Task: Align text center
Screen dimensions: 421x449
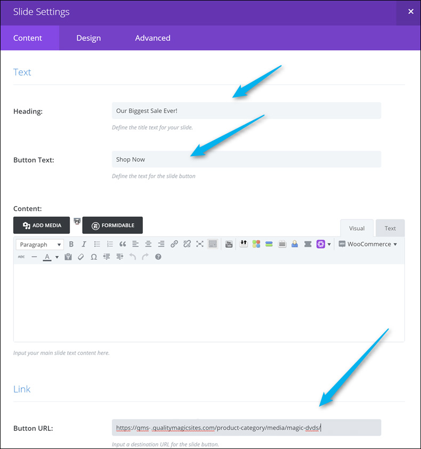Action: (148, 244)
